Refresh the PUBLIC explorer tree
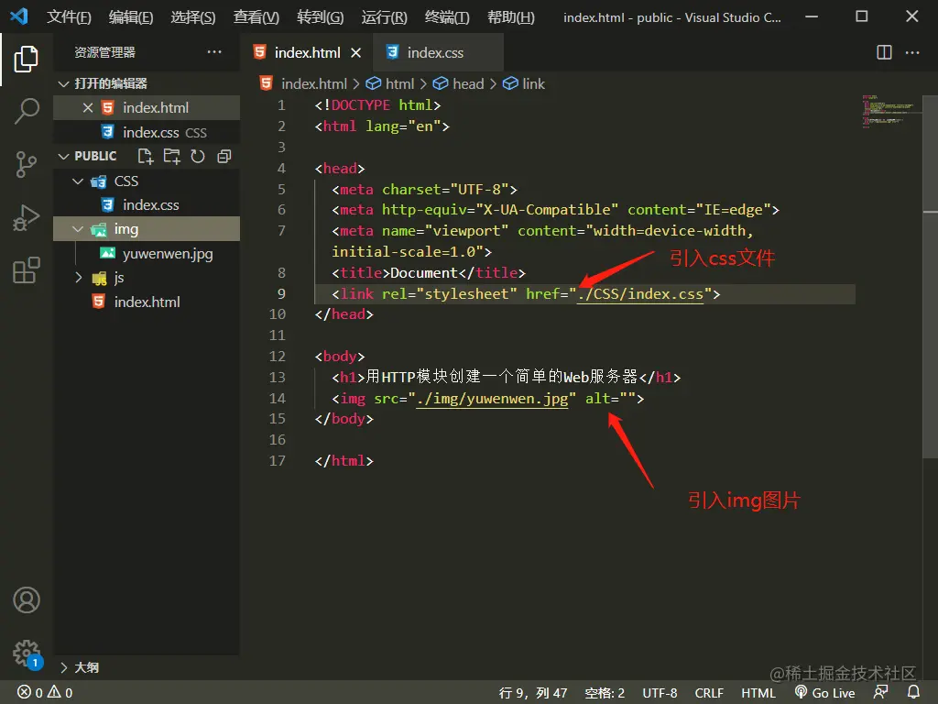 (x=198, y=156)
